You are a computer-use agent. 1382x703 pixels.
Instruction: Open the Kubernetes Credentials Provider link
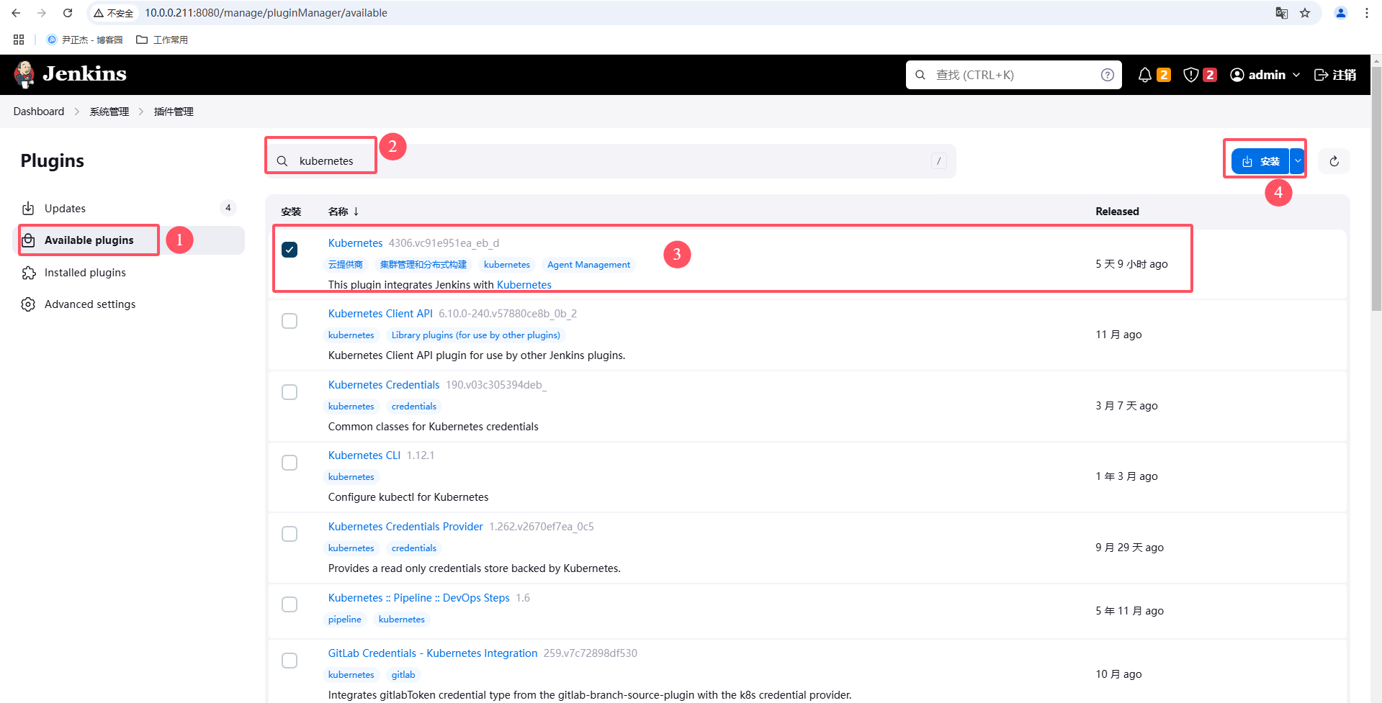405,527
